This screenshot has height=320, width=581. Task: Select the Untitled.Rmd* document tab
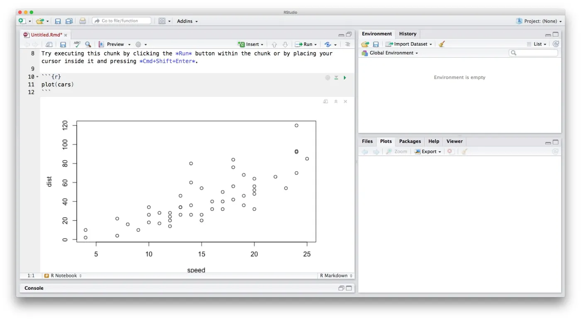46,35
